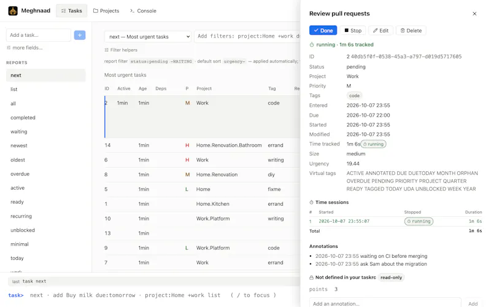Open the recurring report

(x=45, y=216)
